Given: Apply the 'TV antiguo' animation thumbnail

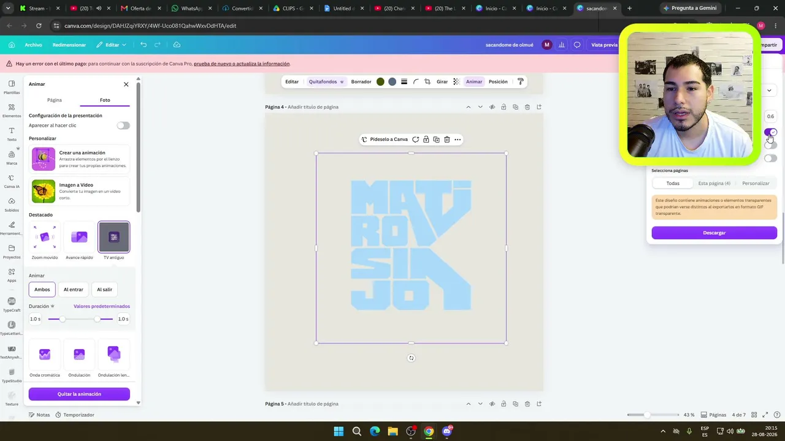Looking at the screenshot, I should [x=114, y=237].
